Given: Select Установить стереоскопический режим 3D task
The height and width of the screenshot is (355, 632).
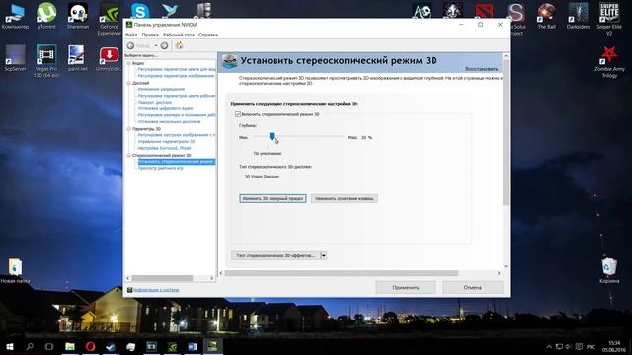Looking at the screenshot, I should point(177,162).
